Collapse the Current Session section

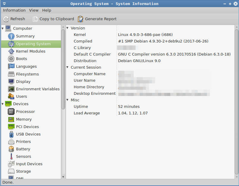(x=67, y=67)
